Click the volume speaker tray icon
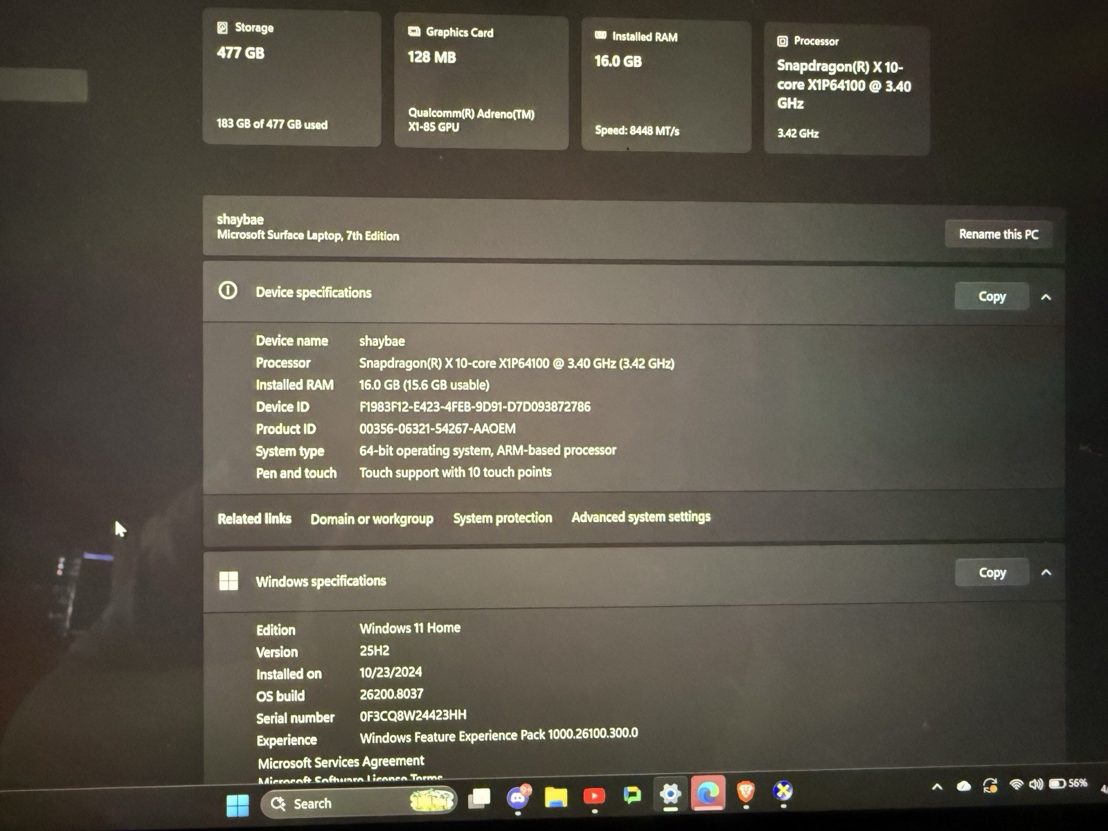Screen dimensions: 1108x831 click(x=1036, y=784)
